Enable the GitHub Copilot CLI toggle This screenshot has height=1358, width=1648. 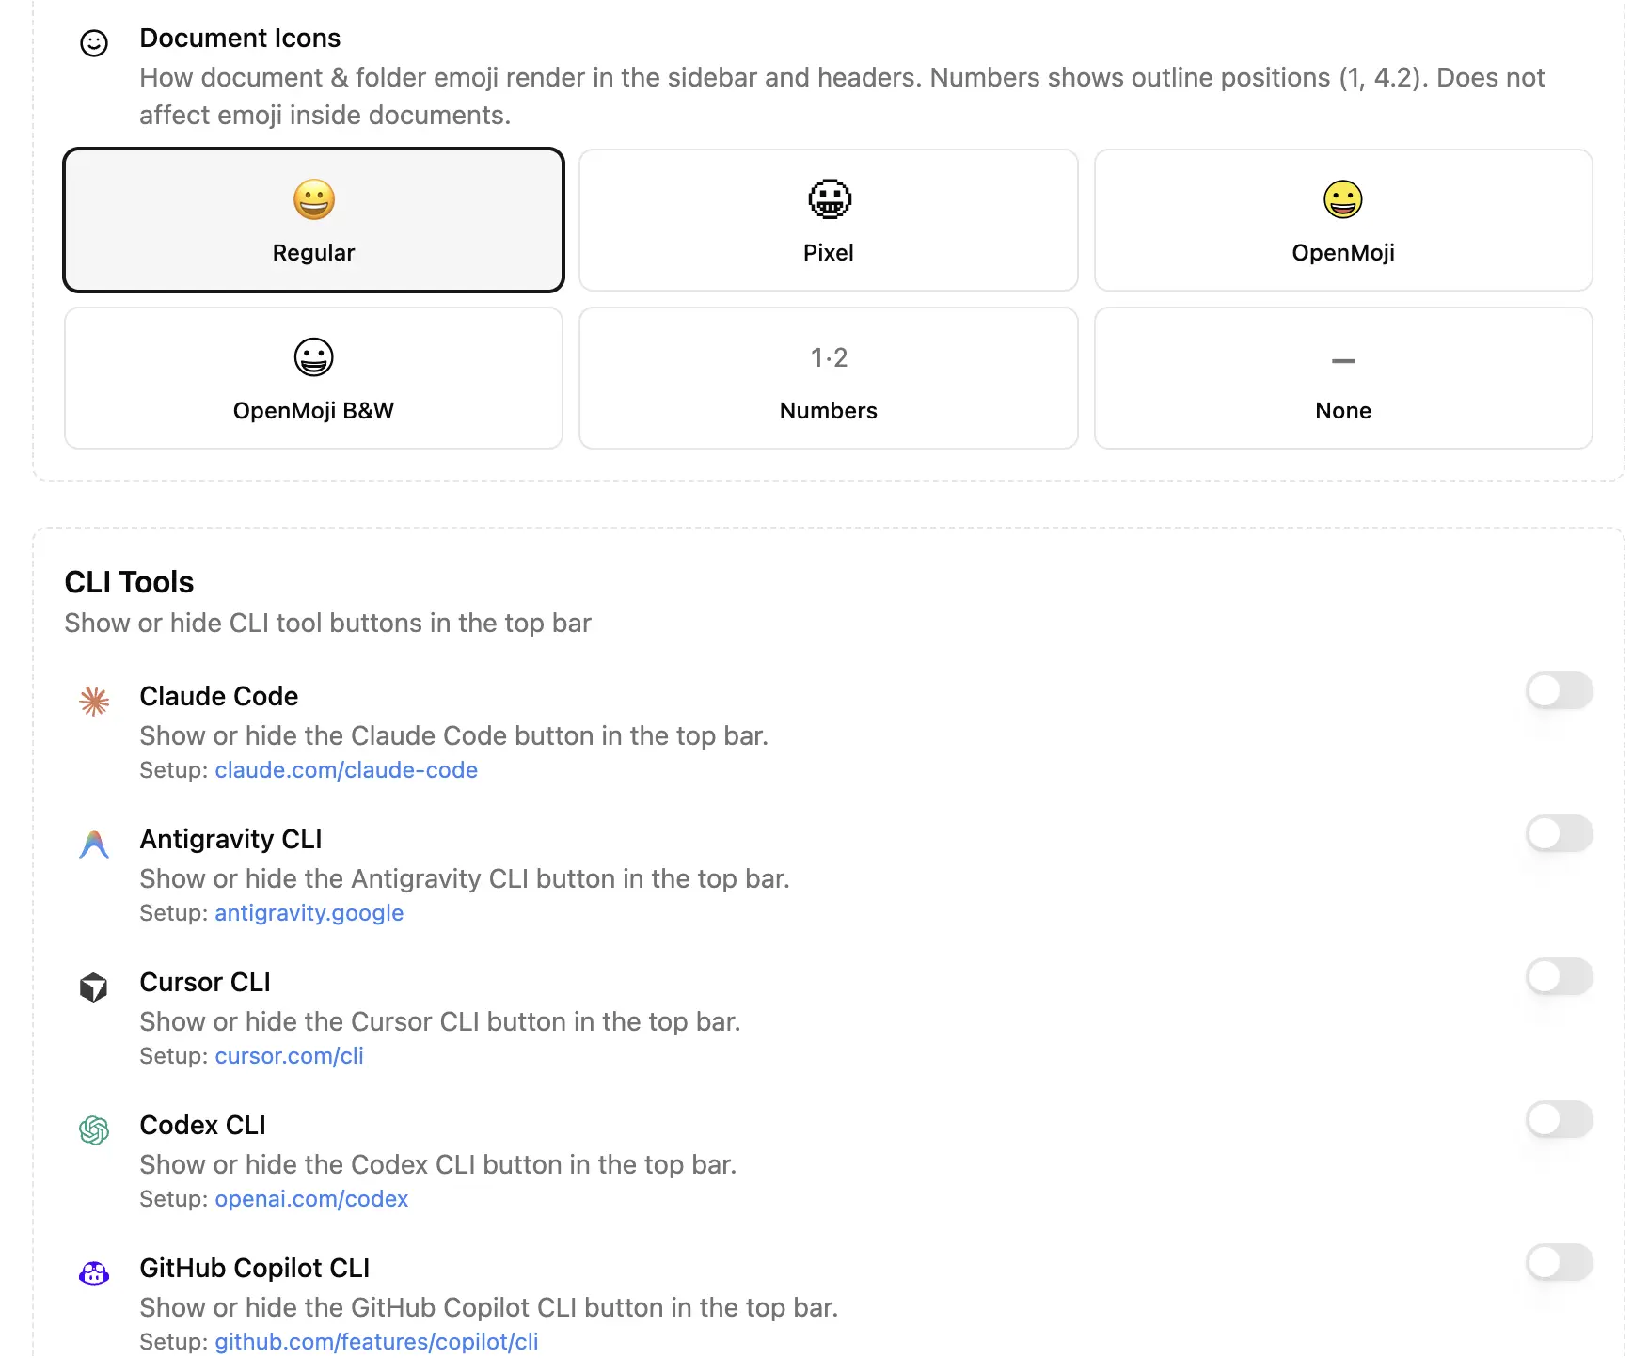(1559, 1263)
